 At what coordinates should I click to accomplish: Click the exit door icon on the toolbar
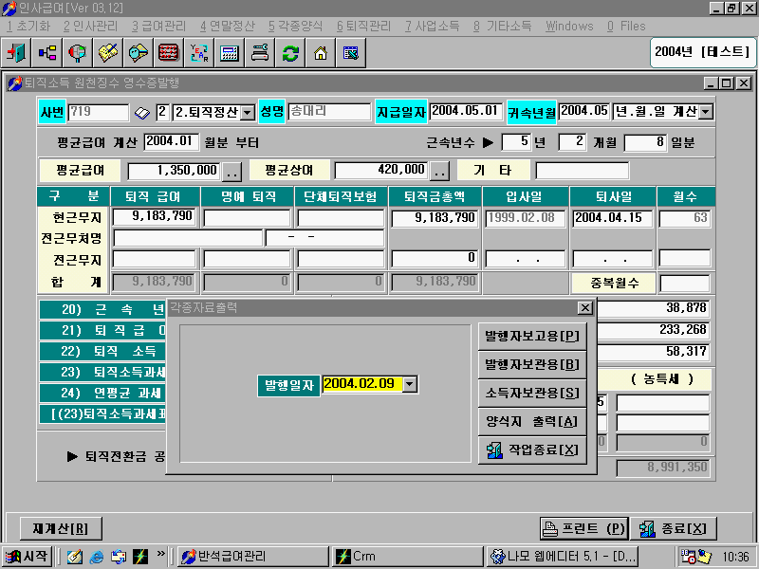(x=17, y=54)
